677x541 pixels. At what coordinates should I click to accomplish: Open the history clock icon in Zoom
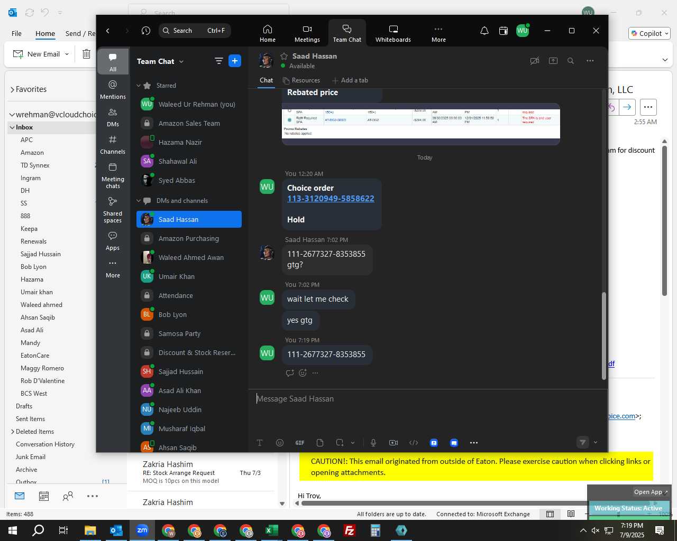pyautogui.click(x=146, y=31)
